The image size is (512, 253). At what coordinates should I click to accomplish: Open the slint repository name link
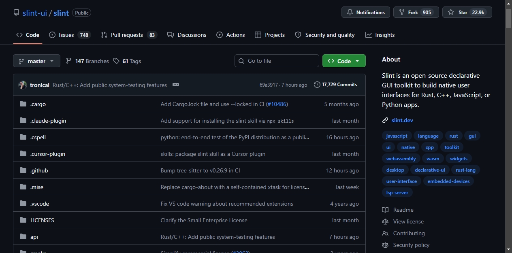click(x=61, y=13)
